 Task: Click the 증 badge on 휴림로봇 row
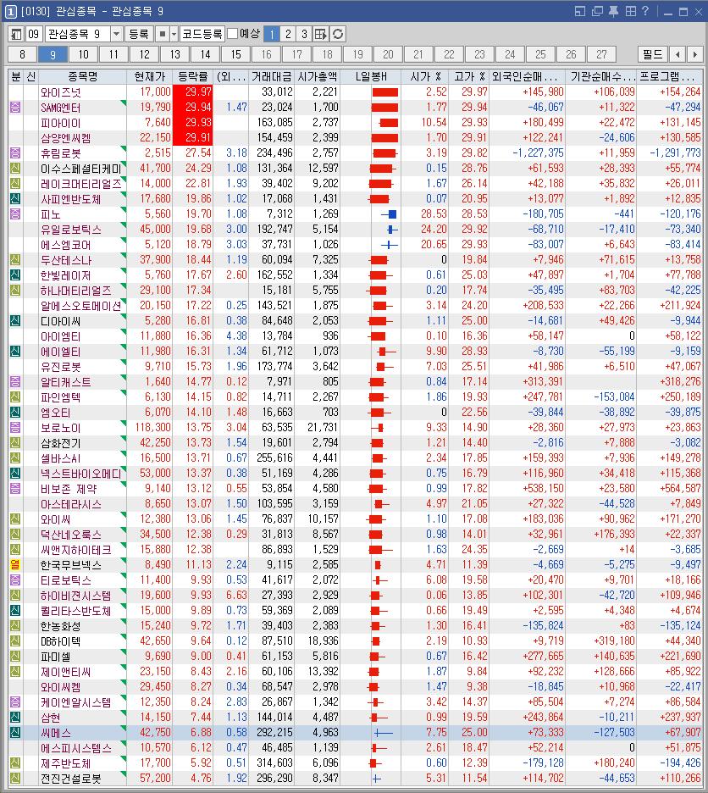pyautogui.click(x=15, y=153)
